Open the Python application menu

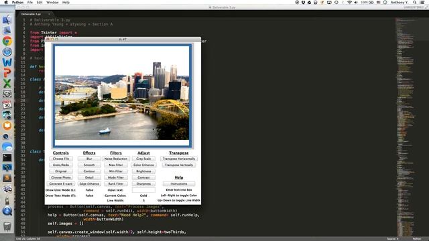(18, 3)
